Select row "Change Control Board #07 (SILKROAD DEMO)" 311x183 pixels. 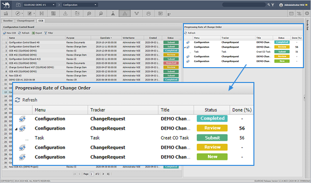coord(92,67)
